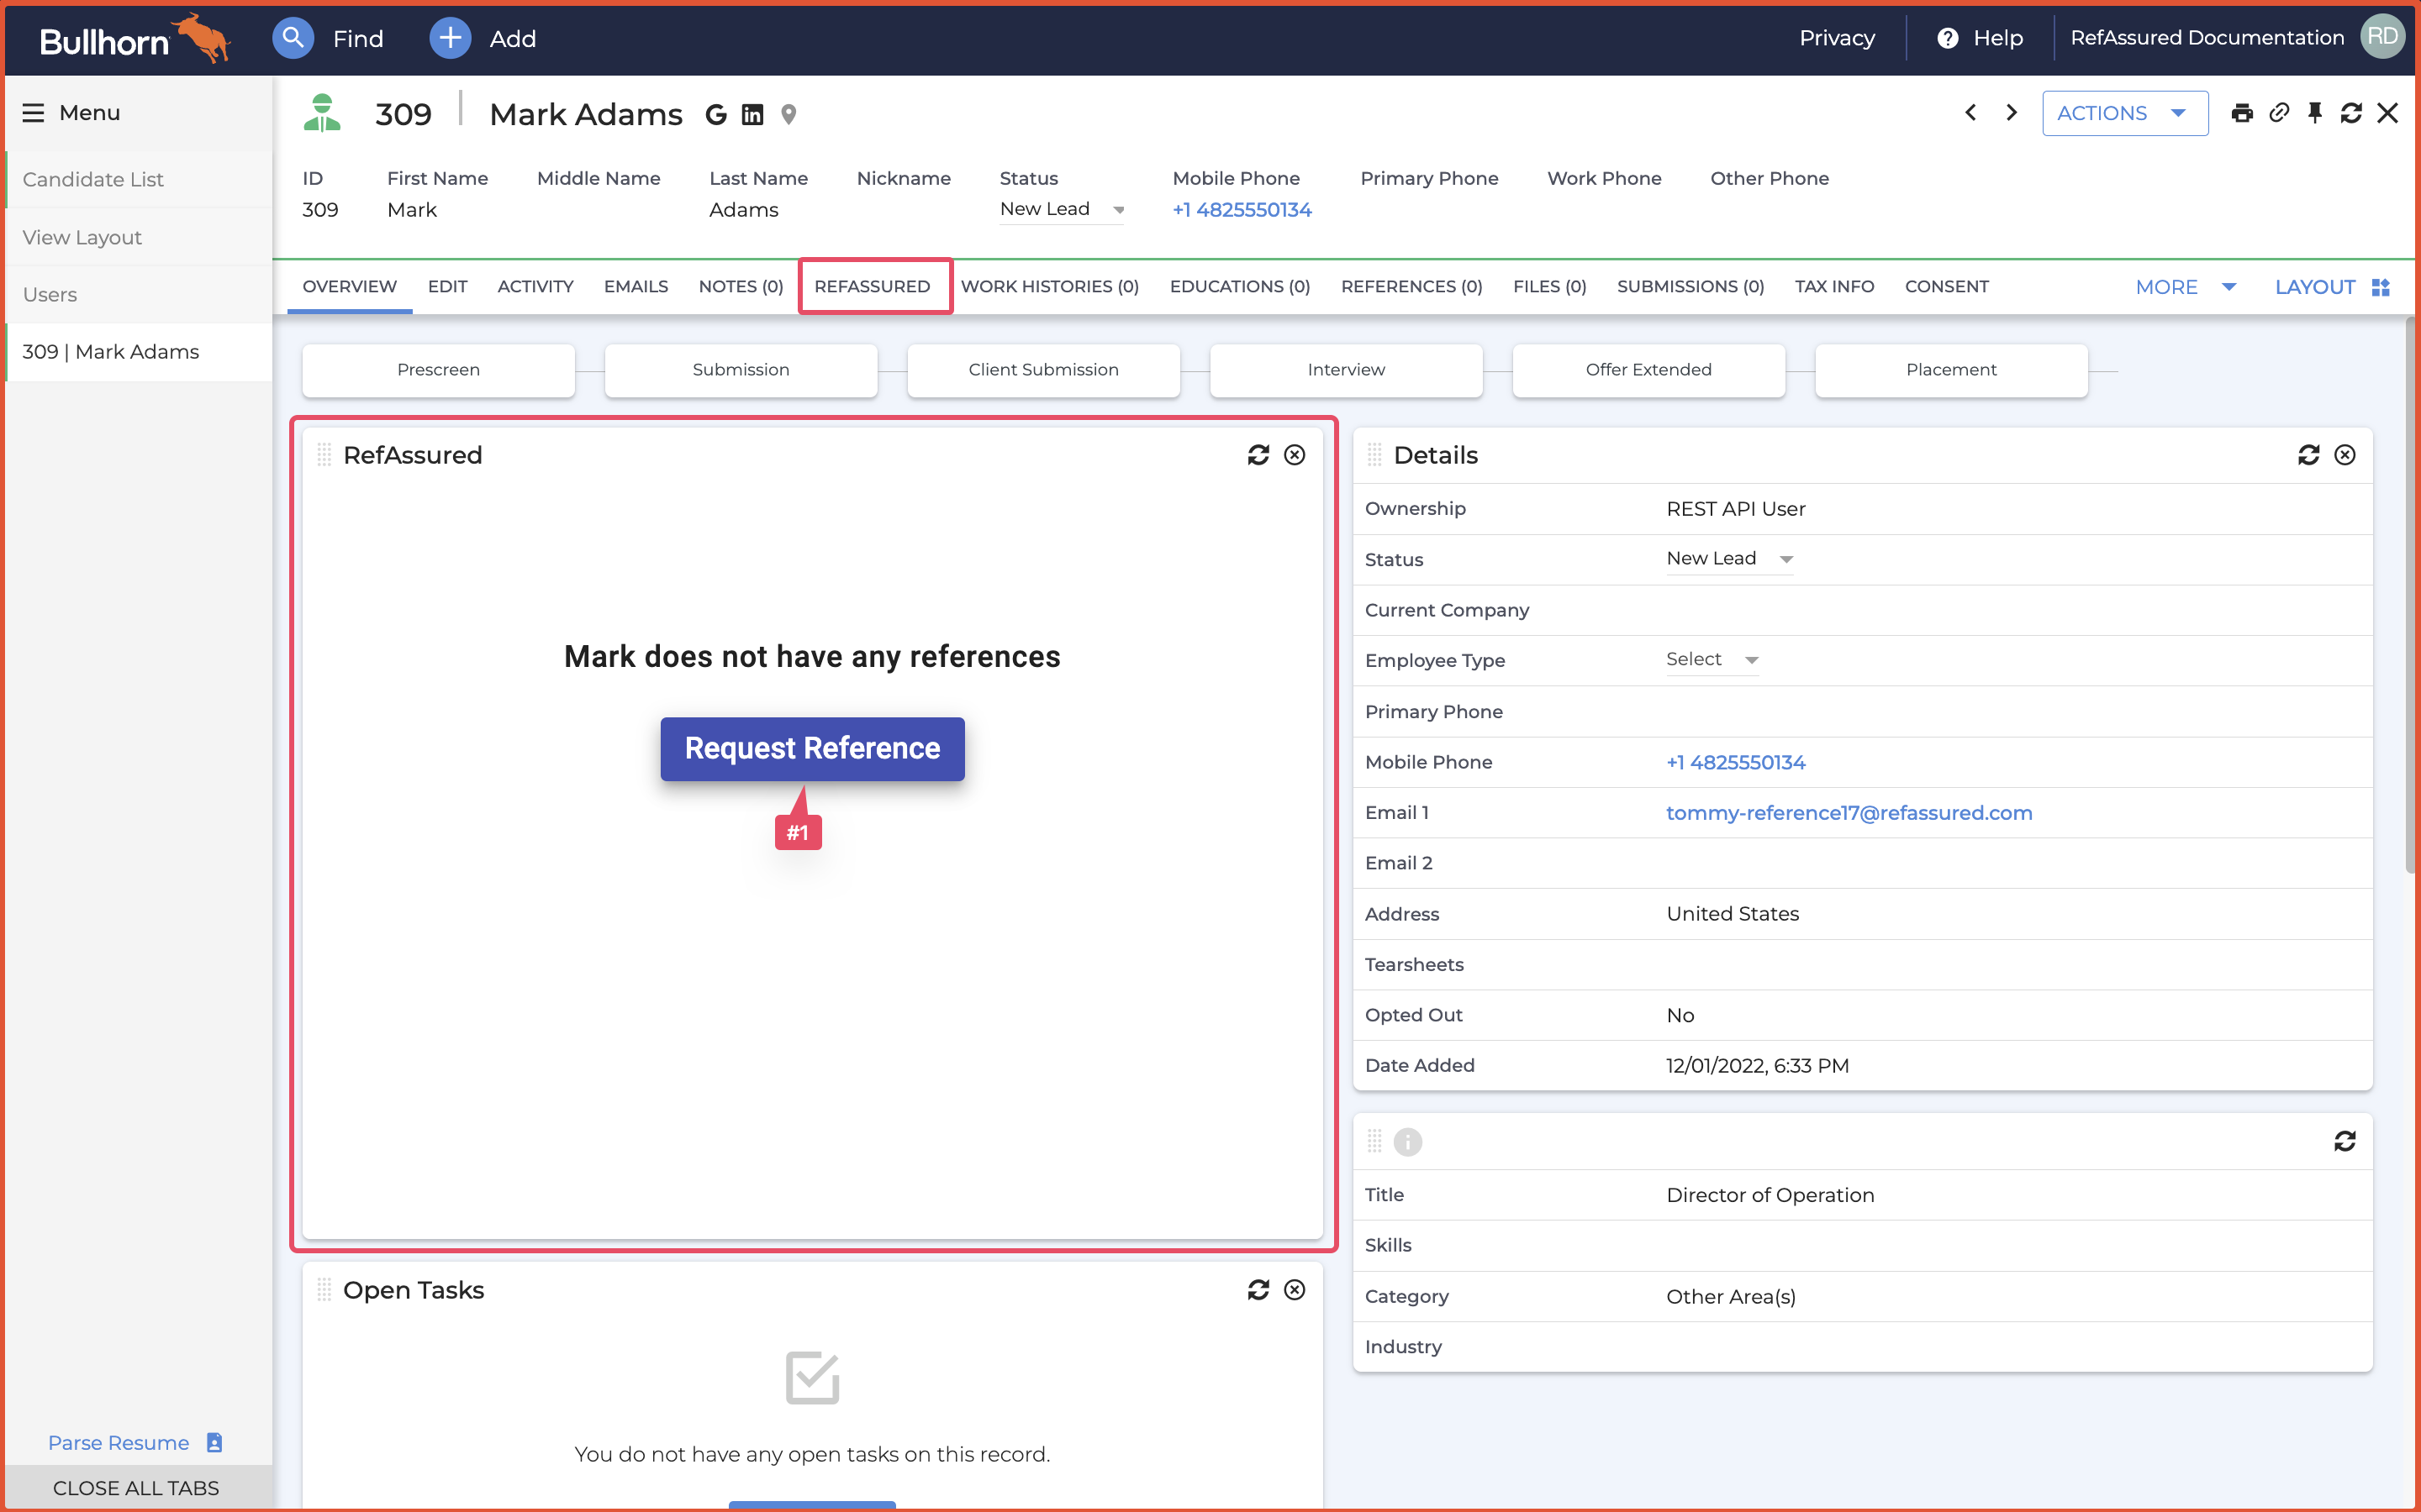Close the Details card
The height and width of the screenshot is (1512, 2421).
[2345, 455]
